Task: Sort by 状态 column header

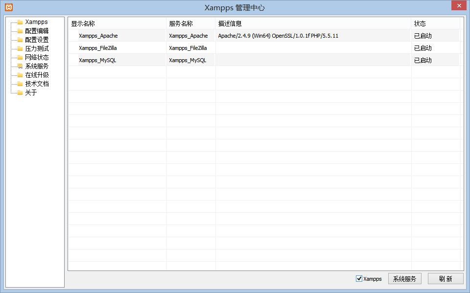Action: [435, 23]
